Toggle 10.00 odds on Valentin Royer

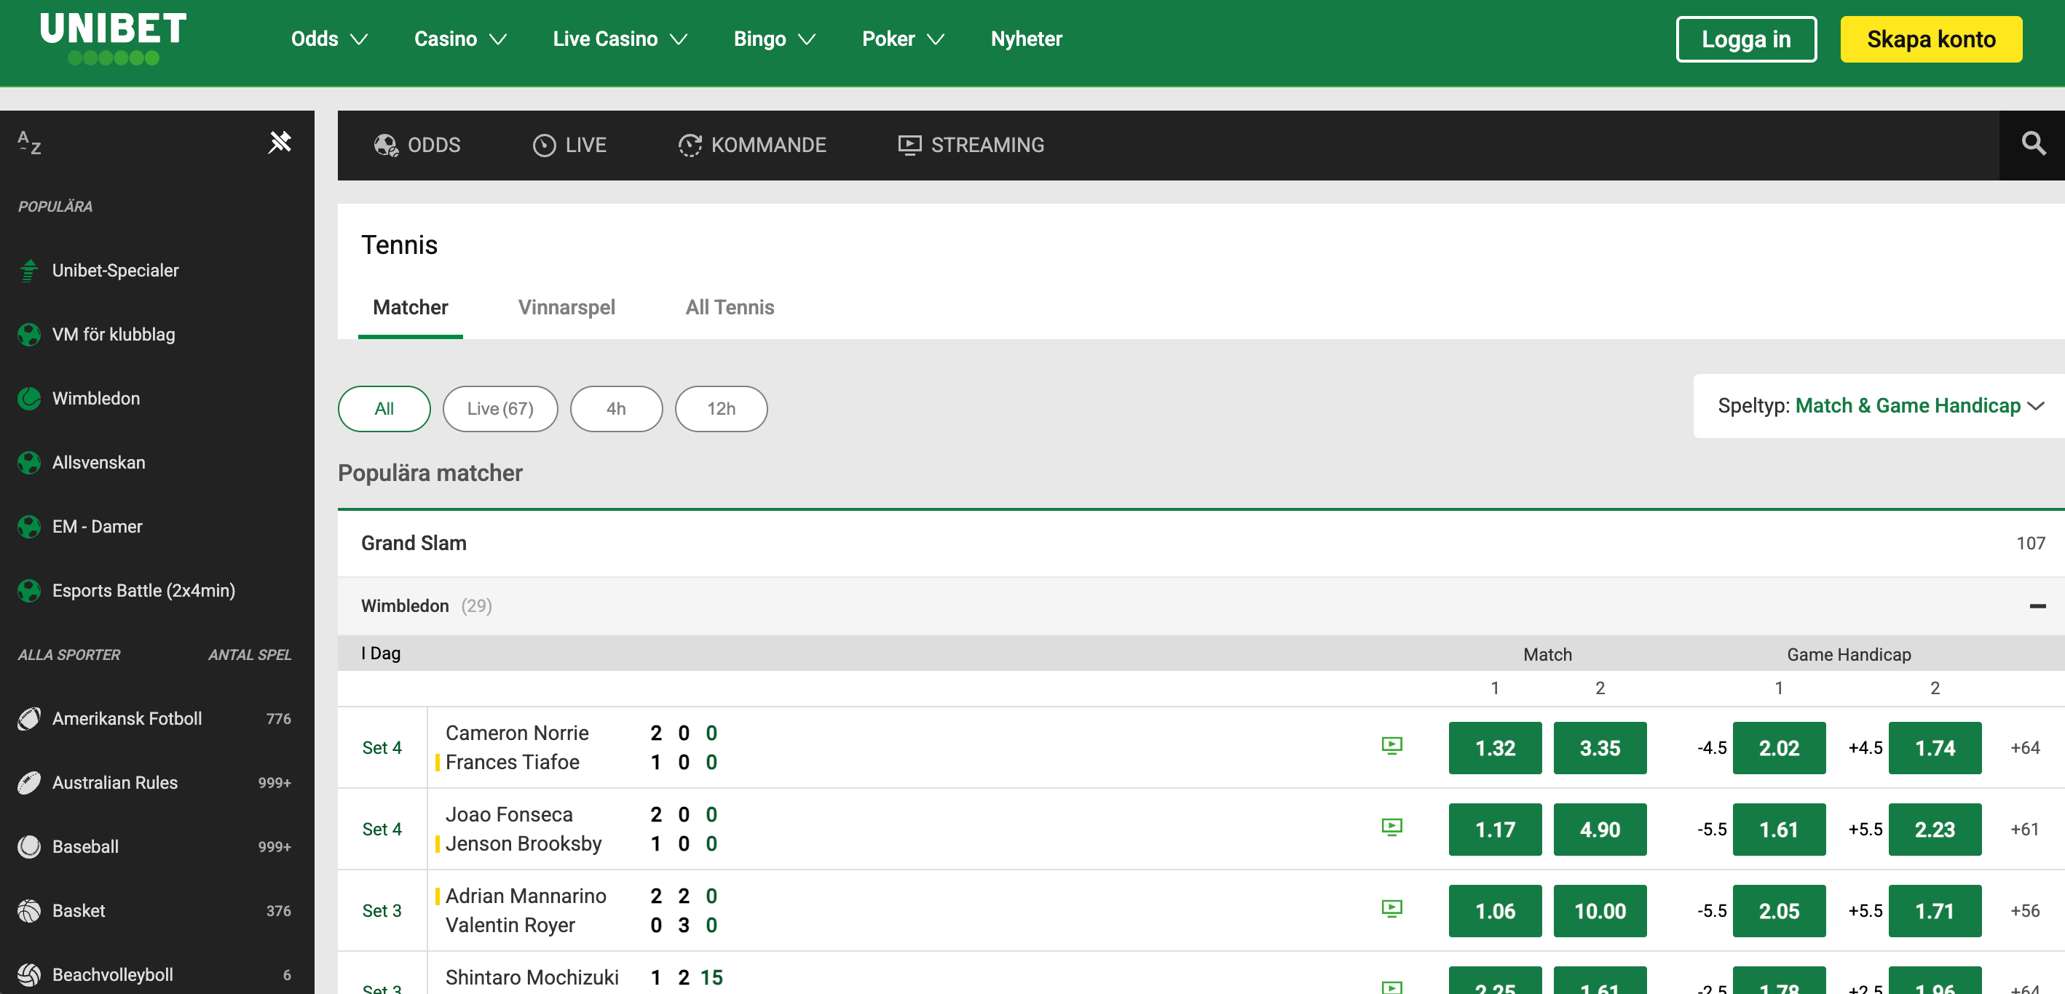click(x=1600, y=912)
